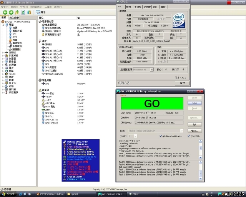Expand the 軟體 software tree node arrow
246x197 pixels.
pos(3,80)
